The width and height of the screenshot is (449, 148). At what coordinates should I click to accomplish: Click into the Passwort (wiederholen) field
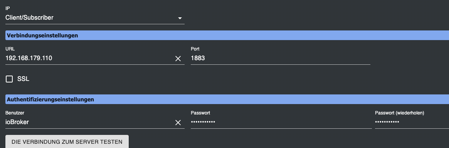(x=412, y=122)
